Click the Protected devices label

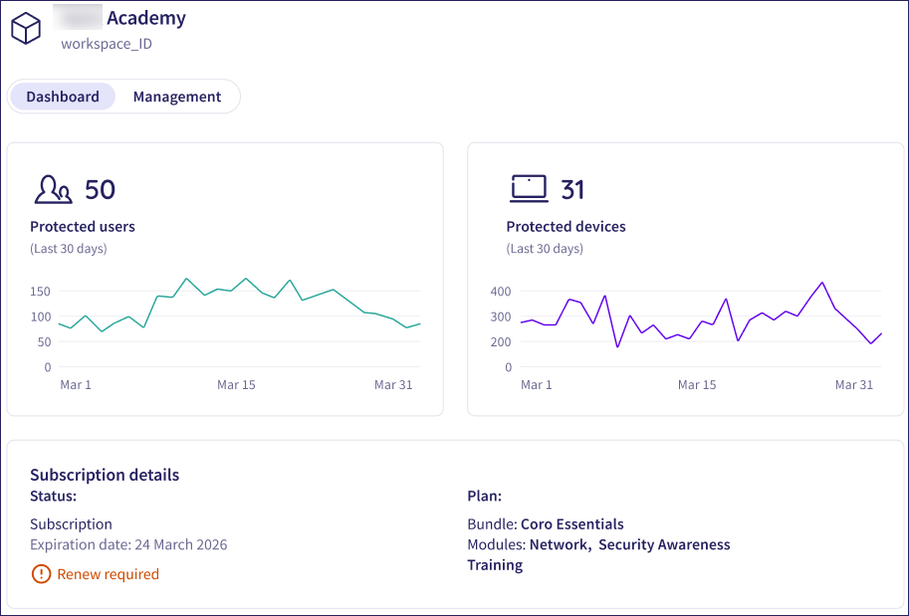[x=566, y=226]
